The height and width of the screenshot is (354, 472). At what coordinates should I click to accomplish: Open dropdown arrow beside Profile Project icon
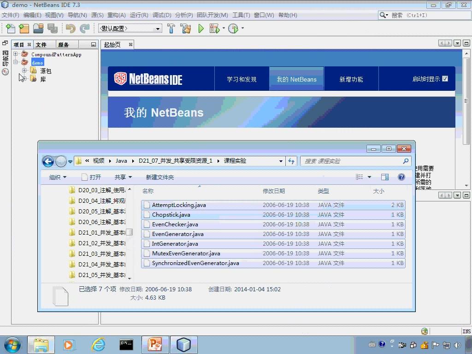point(242,28)
